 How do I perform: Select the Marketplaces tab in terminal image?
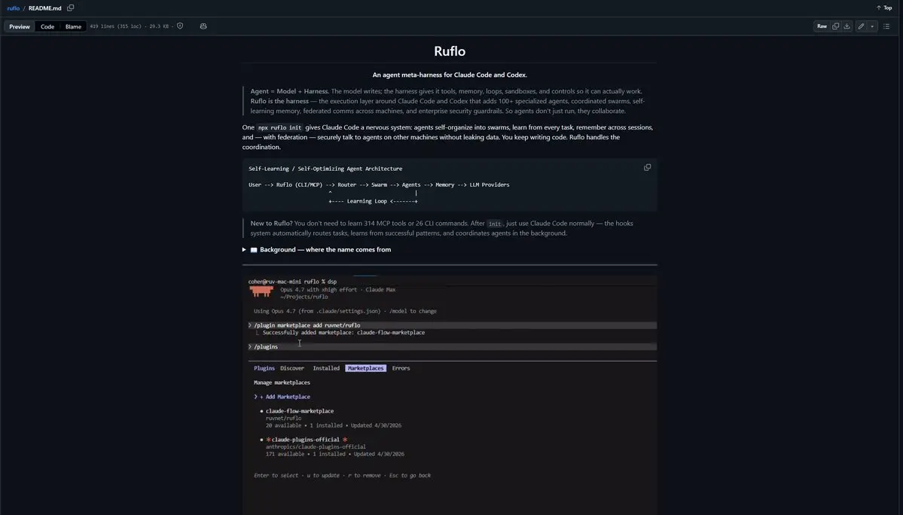[366, 368]
